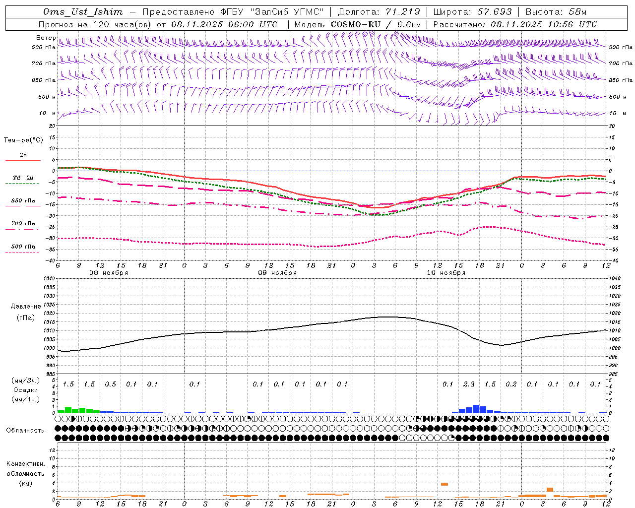Click the Модель COSMO-RU / 6.6км label
635x508 pixels.
[358, 24]
